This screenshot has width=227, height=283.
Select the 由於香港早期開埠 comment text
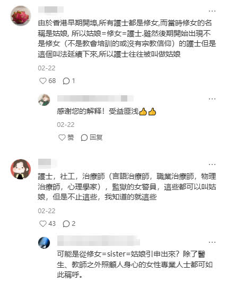point(127,39)
